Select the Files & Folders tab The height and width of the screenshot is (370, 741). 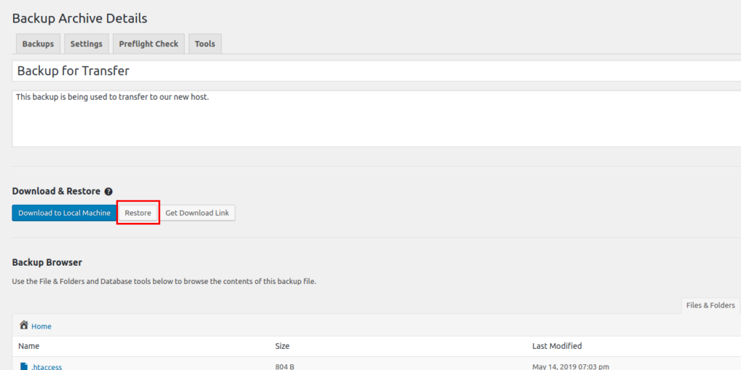(x=710, y=306)
